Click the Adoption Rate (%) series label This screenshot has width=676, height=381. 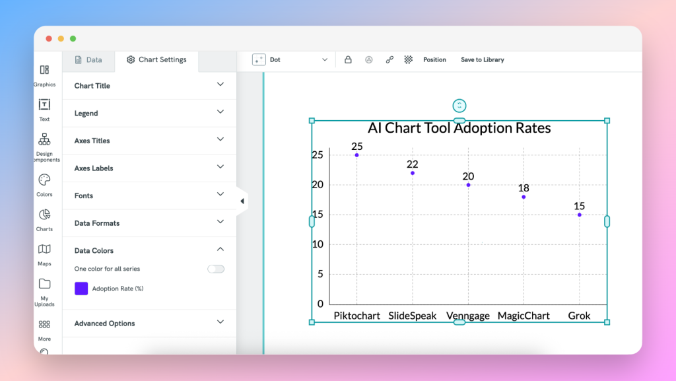[x=118, y=289]
